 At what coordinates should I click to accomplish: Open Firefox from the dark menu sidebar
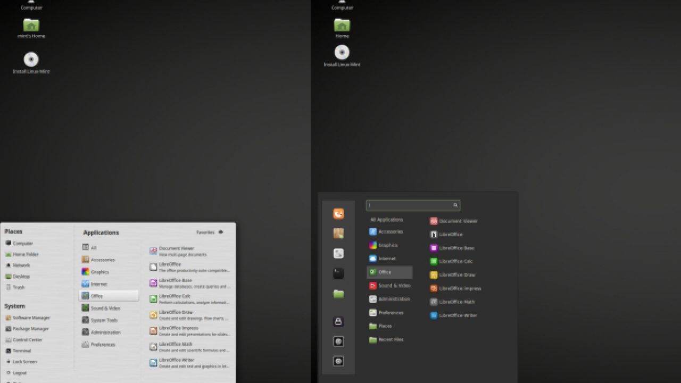point(338,214)
